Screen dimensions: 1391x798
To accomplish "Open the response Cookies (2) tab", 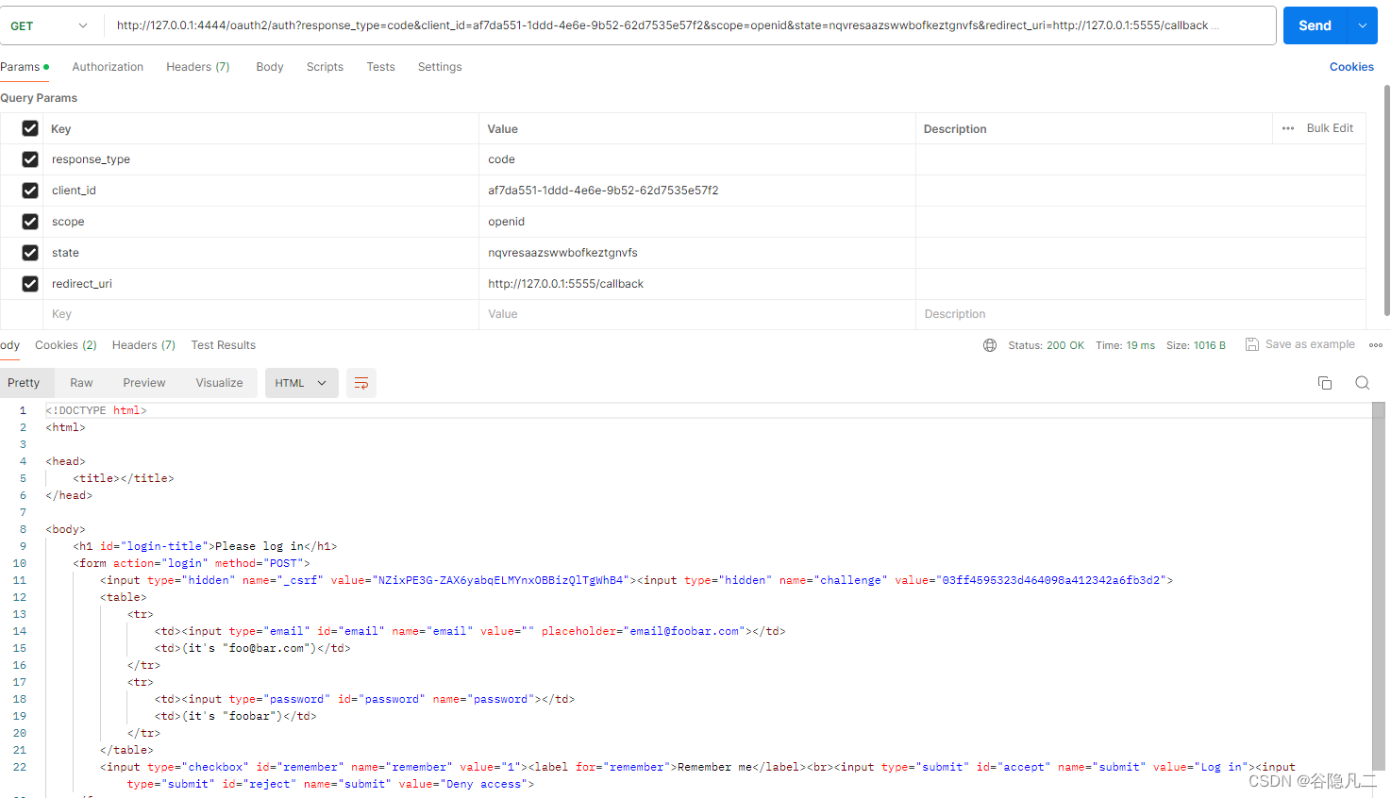I will tap(66, 345).
